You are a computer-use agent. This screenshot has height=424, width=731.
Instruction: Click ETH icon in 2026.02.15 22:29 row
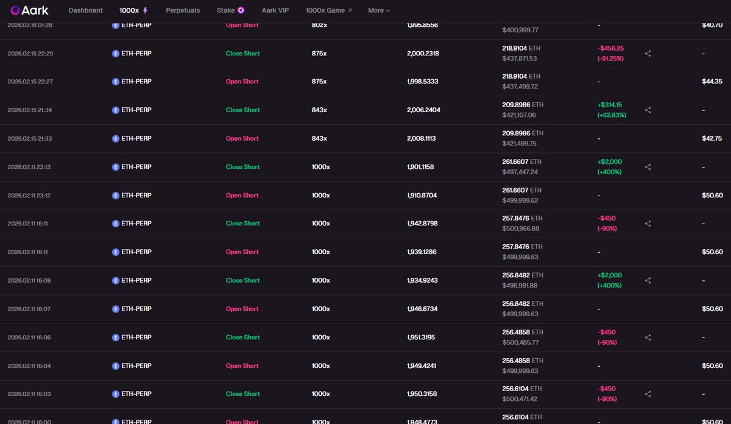point(116,54)
